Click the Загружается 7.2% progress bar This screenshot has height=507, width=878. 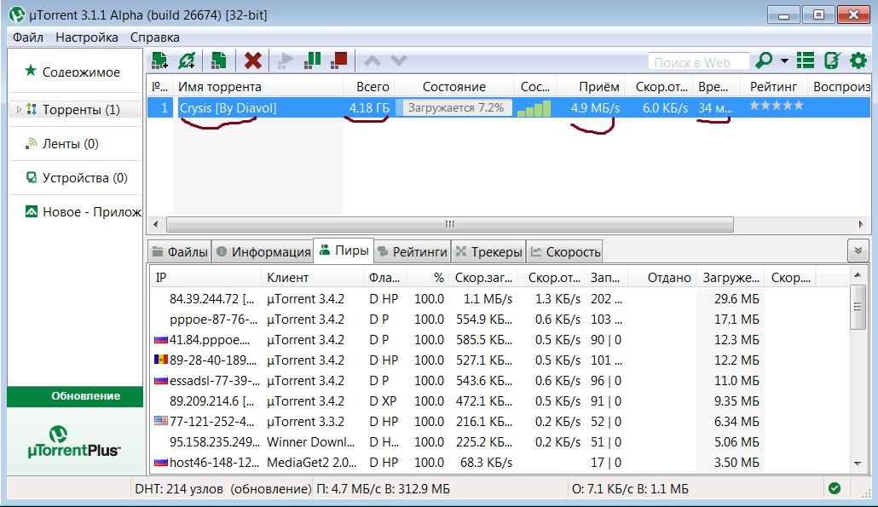[x=456, y=108]
